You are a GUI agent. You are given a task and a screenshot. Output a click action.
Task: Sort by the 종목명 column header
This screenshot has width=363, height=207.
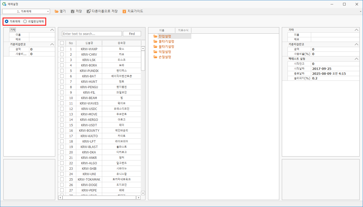[122, 43]
